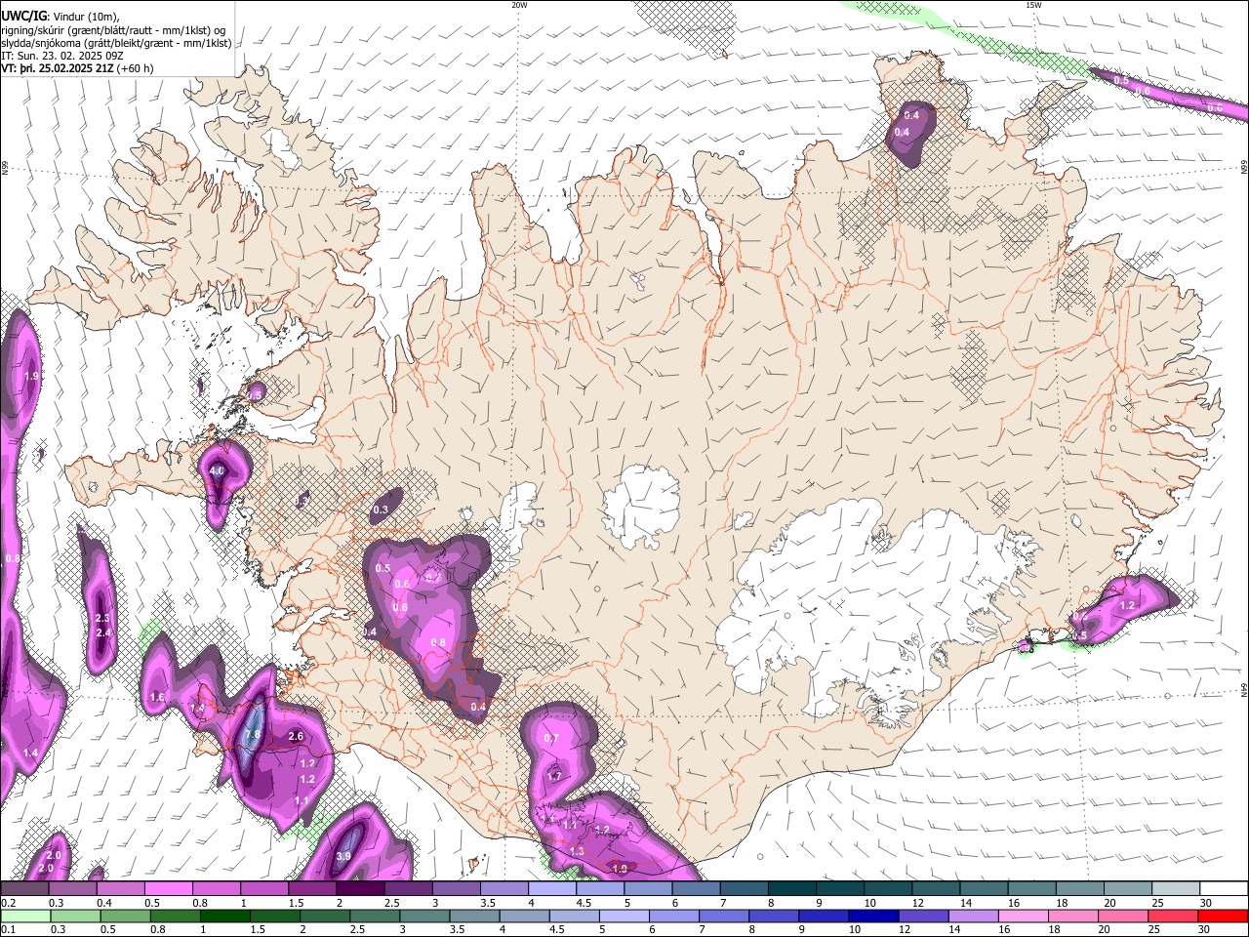Select the "IT: Sun. 23. 02. 2025 09Z" text
1249x937 pixels.
coord(61,56)
